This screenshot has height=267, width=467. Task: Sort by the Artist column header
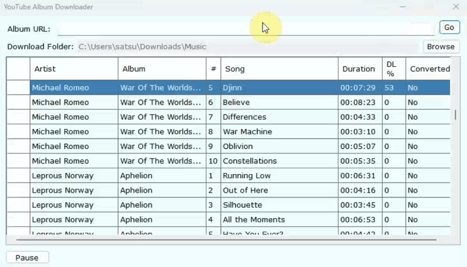pyautogui.click(x=74, y=69)
